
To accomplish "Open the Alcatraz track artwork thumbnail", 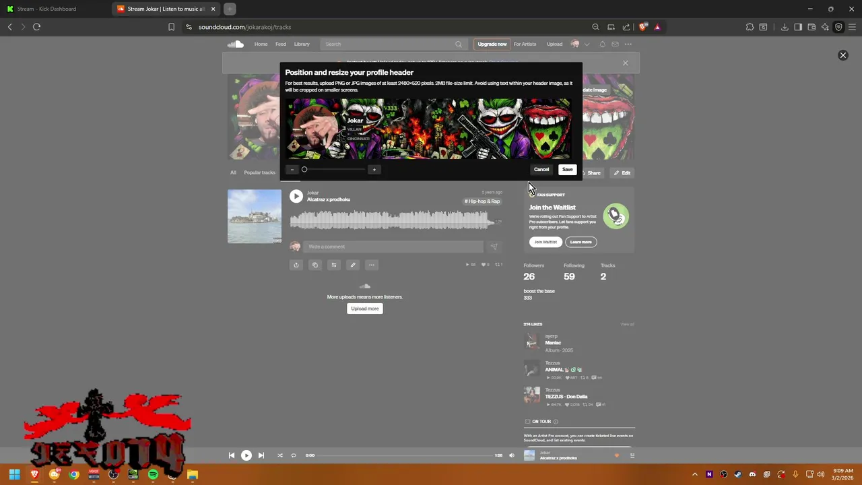I will coord(255,216).
